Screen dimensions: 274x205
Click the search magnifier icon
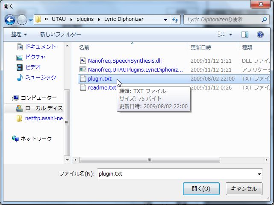click(x=265, y=20)
